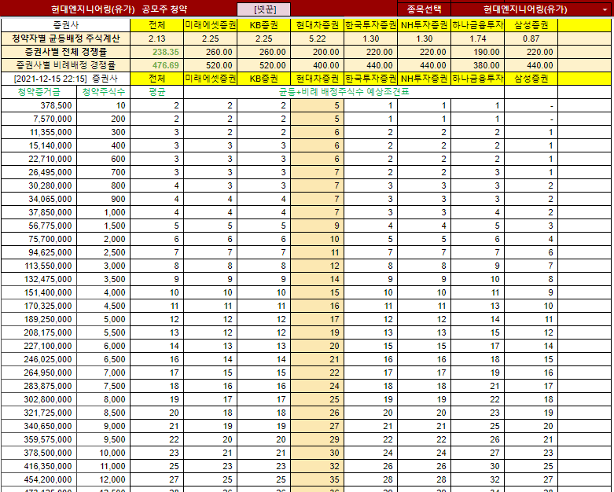This screenshot has width=614, height=492.
Task: Select the 37,850,000 deposit cell
Action: 39,212
